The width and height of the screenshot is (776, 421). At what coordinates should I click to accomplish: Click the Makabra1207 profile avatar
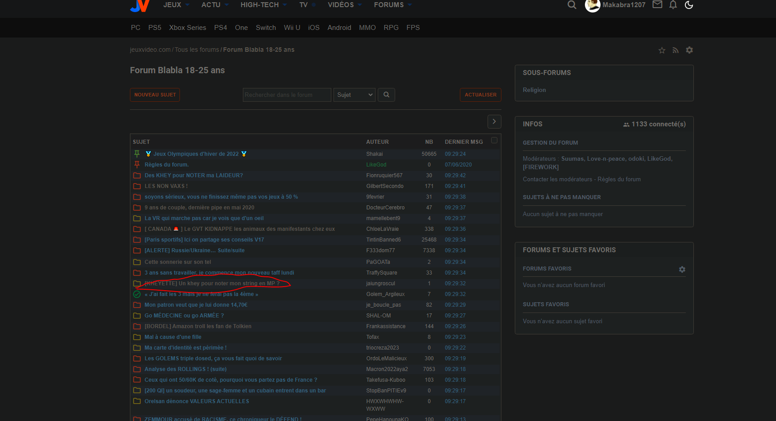pos(592,5)
